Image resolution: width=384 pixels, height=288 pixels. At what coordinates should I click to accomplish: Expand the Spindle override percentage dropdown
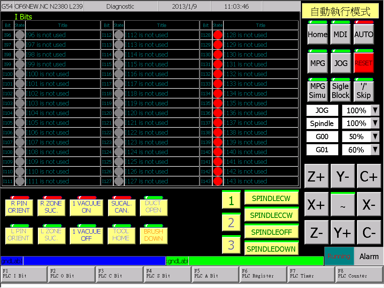coord(375,123)
